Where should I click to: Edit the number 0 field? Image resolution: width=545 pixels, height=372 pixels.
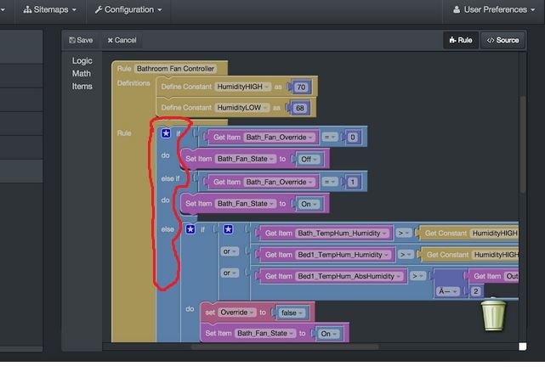pyautogui.click(x=353, y=138)
